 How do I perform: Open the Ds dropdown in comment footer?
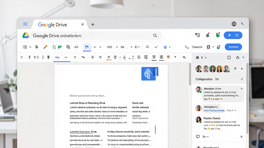(x=205, y=137)
